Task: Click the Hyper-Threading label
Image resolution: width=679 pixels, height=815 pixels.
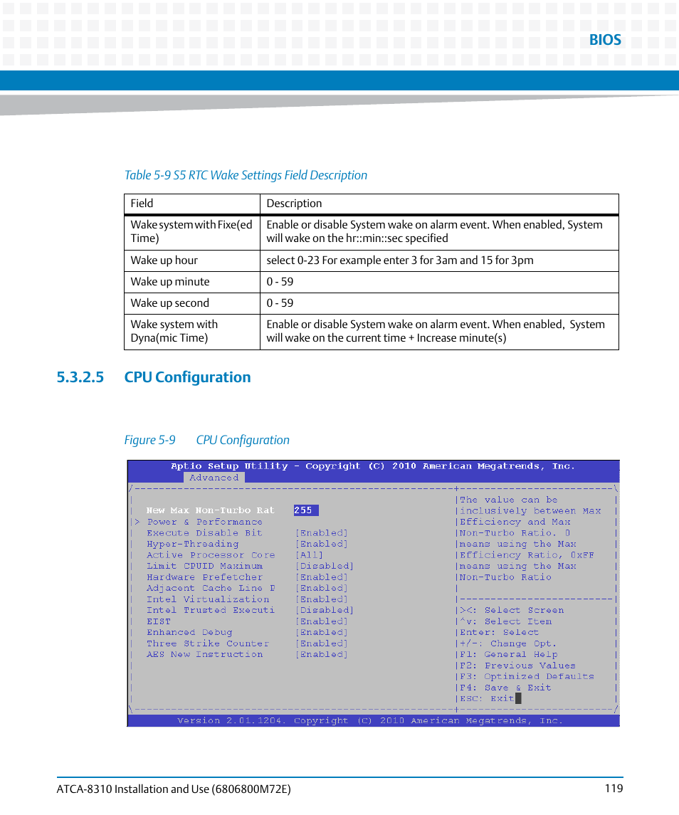Action: (192, 544)
